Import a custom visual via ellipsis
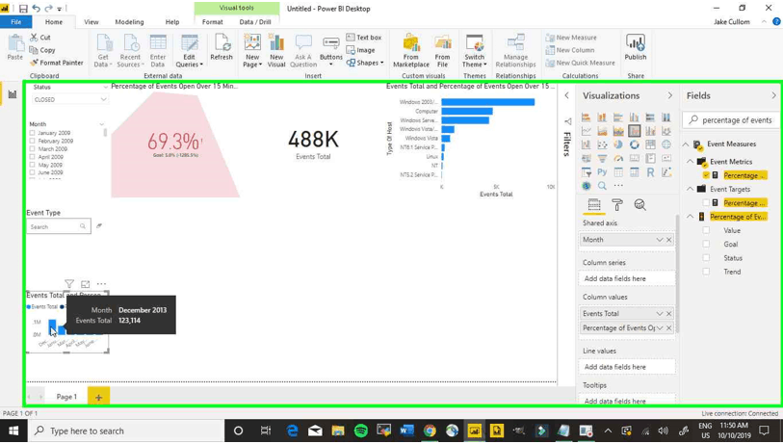 618,186
